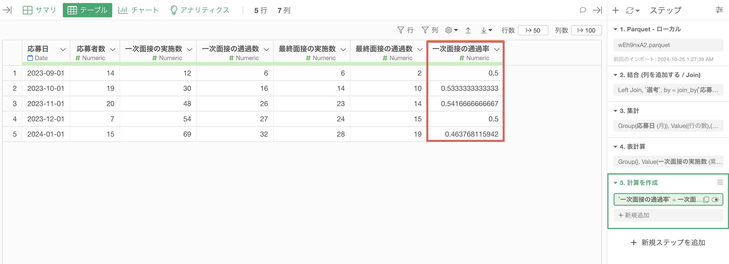Viewport: 729px width, 264px height.
Task: Open 最終面接の実施数 column menu
Action: point(343,50)
